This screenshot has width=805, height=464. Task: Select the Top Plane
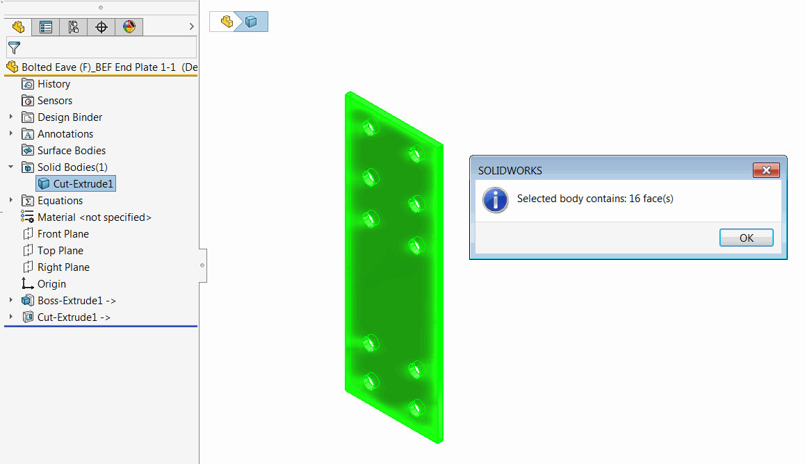click(x=60, y=251)
